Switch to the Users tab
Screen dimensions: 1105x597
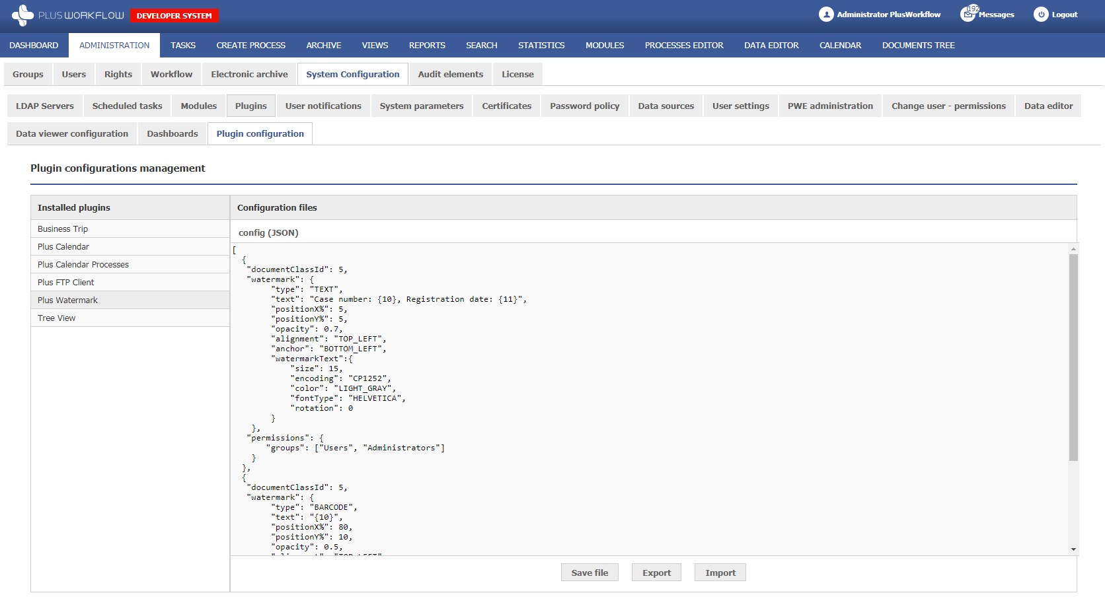pyautogui.click(x=74, y=74)
